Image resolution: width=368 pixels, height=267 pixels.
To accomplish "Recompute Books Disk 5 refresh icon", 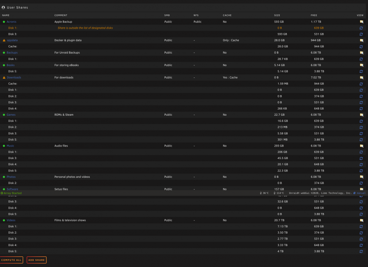I will [361, 72].
